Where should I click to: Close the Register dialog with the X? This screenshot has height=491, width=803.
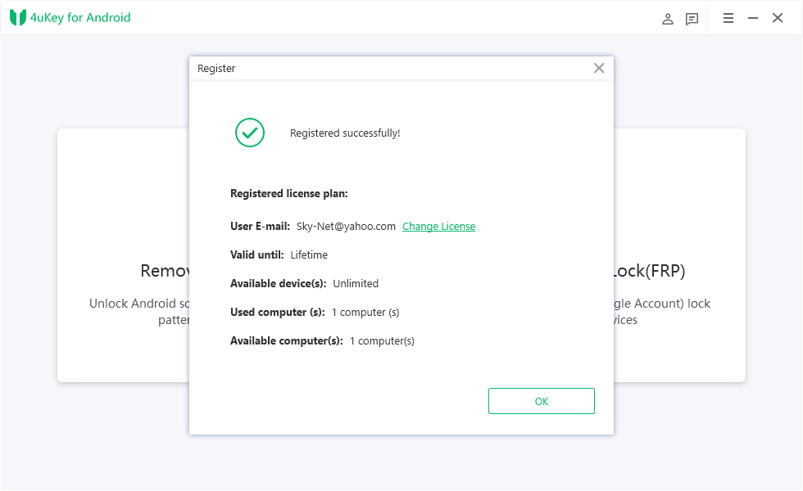[x=599, y=68]
